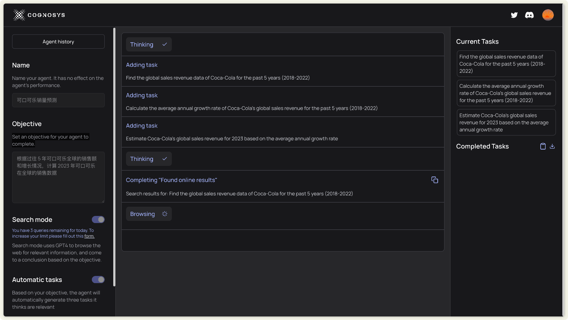
Task: Toggle the Search mode switch
Action: (98, 219)
